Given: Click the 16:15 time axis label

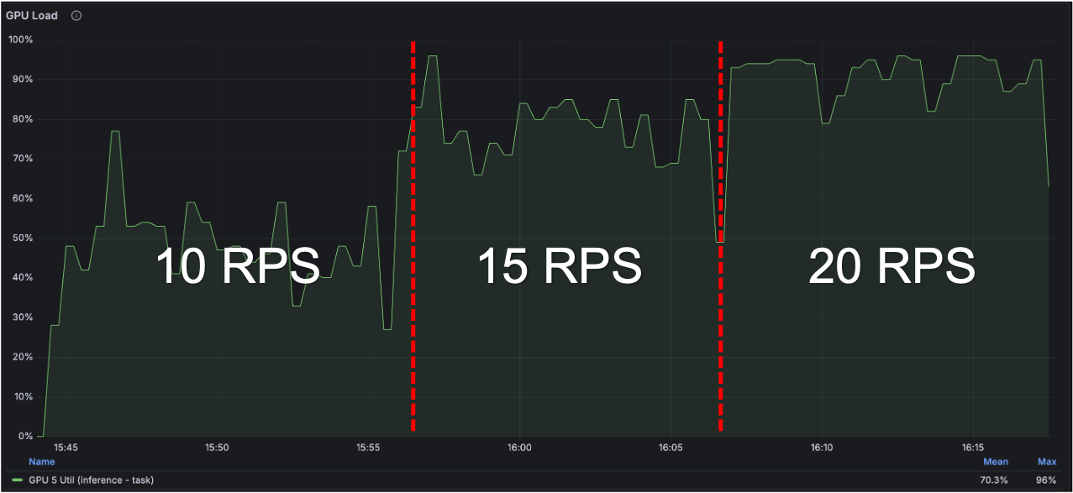Looking at the screenshot, I should [973, 448].
